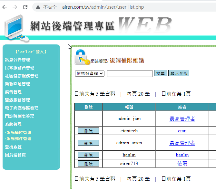The width and height of the screenshot is (216, 189).
Task: Click the padlock and key icon
Action: coord(82,57)
